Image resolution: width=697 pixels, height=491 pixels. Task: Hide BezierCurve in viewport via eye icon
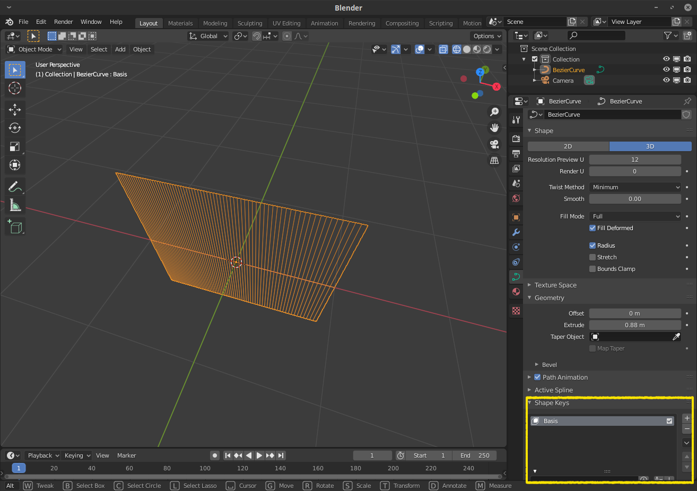[666, 70]
